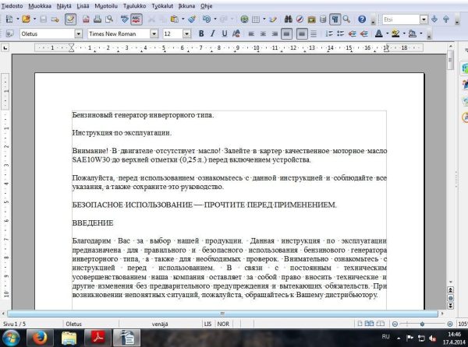Viewport: 468px width, 347px height.
Task: Open Help with the question mark icon
Action: (362, 19)
